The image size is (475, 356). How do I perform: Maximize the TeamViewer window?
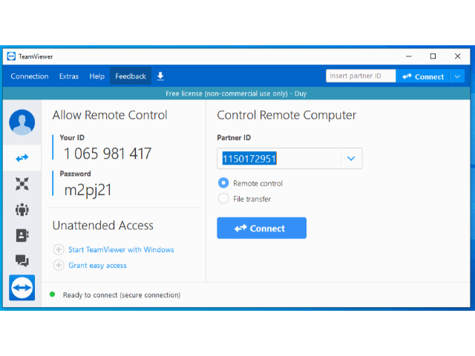tap(433, 56)
